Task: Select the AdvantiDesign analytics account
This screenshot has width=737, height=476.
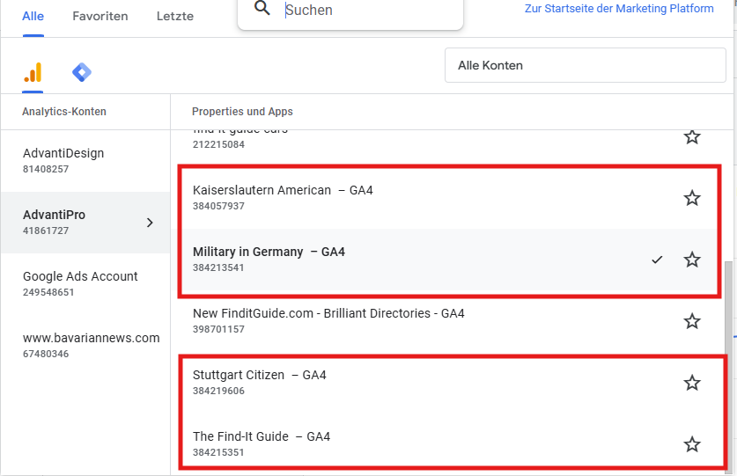Action: (85, 161)
